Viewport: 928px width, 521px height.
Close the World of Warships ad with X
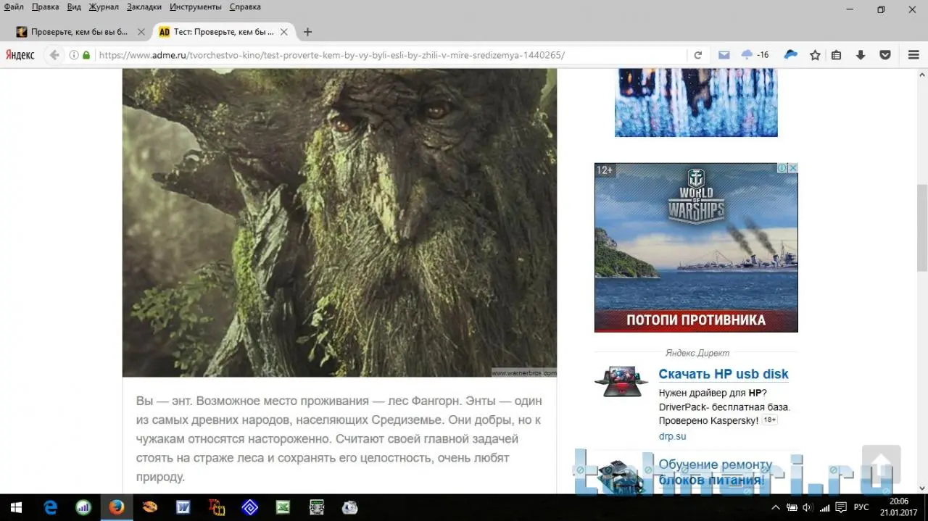[793, 168]
